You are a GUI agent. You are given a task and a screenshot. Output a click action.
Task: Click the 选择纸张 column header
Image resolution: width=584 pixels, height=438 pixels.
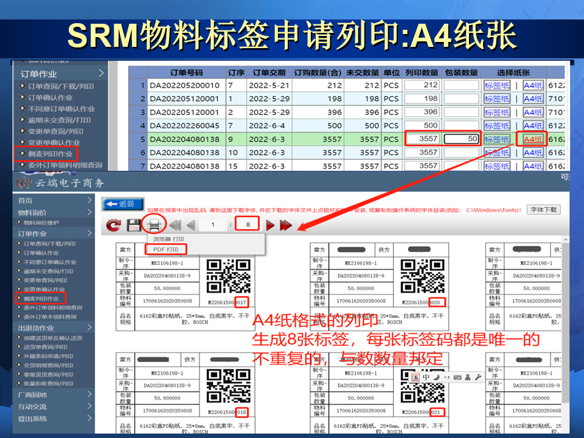[513, 72]
